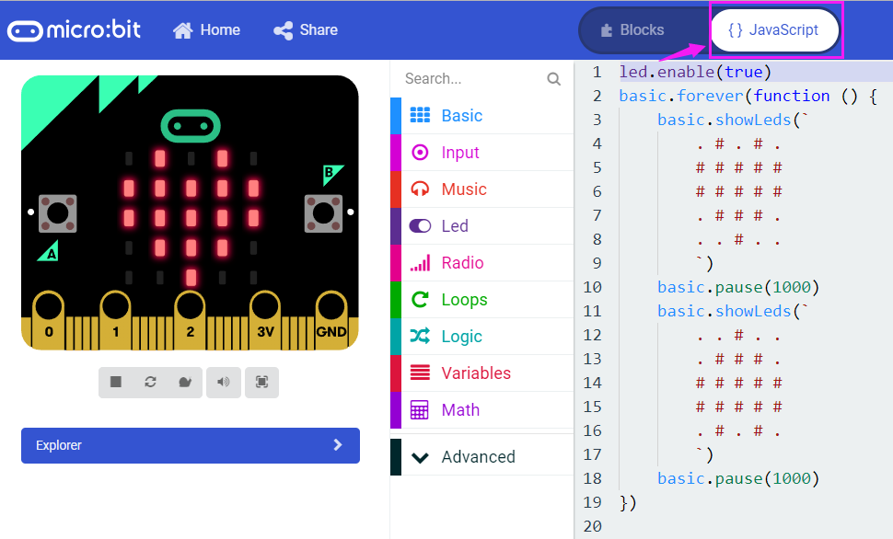Click basic.pause(1000) on line 10
The image size is (893, 539).
[x=738, y=287]
